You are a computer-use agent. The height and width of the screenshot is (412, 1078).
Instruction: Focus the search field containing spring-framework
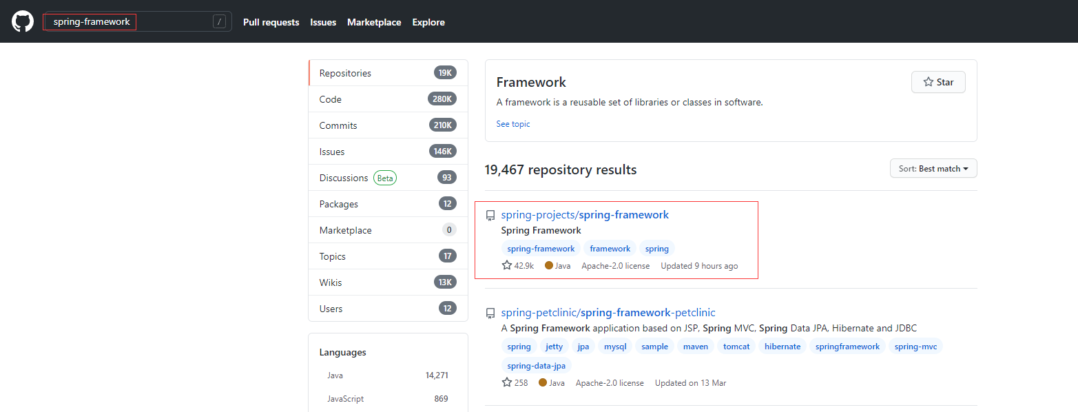[137, 22]
